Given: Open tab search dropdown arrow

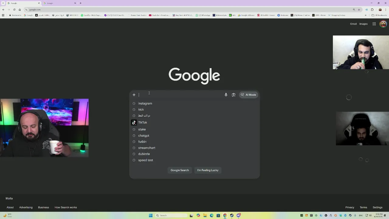Looking at the screenshot, I should (3, 3).
